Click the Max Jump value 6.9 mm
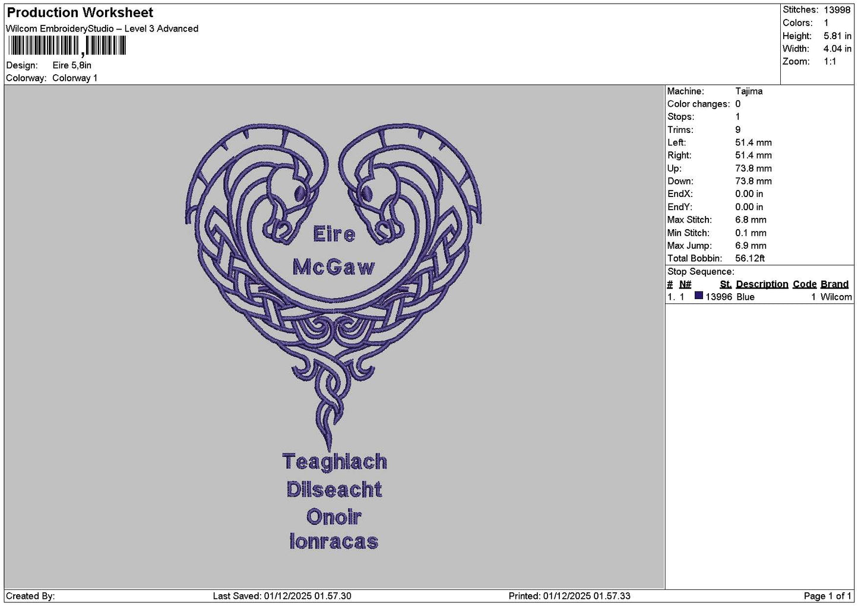Screen dimensions: 858x606 (751, 246)
